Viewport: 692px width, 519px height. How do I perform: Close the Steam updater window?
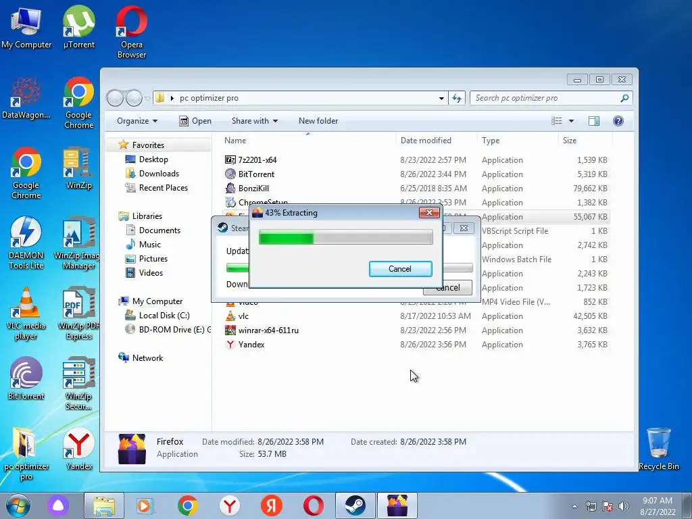click(464, 228)
